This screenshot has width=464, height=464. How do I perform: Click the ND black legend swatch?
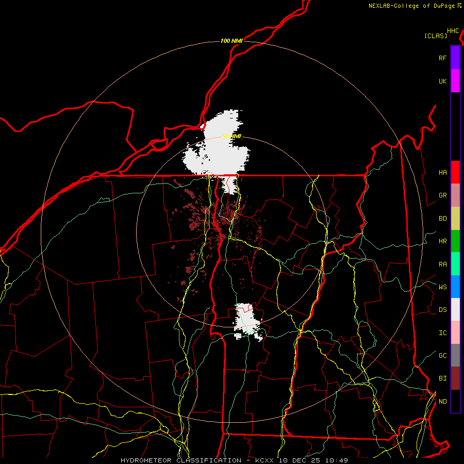[x=455, y=401]
